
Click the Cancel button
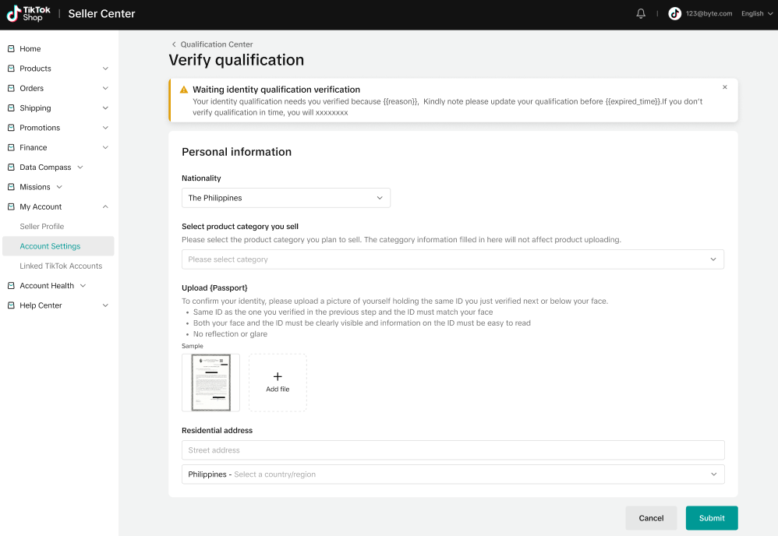[651, 518]
